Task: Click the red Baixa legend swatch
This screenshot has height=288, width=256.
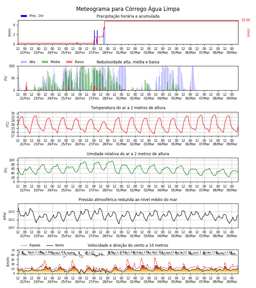Action: 69,62
